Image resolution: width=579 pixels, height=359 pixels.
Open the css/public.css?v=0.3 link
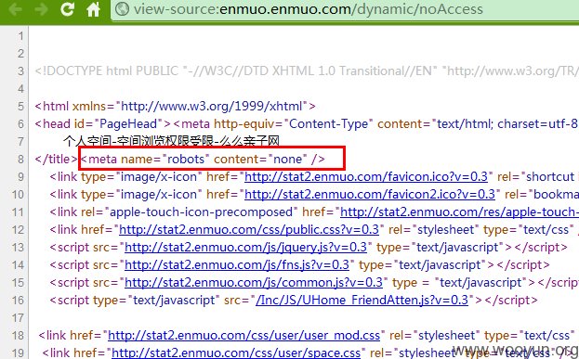(x=249, y=230)
